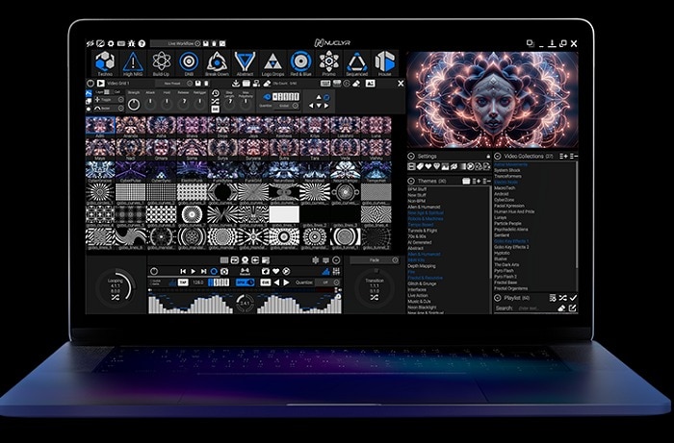The height and width of the screenshot is (443, 674).
Task: Collapse the Playlist panel expander
Action: pyautogui.click(x=498, y=298)
